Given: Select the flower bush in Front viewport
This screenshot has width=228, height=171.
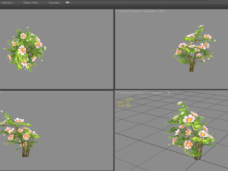Looking at the screenshot, I should coord(193,48).
